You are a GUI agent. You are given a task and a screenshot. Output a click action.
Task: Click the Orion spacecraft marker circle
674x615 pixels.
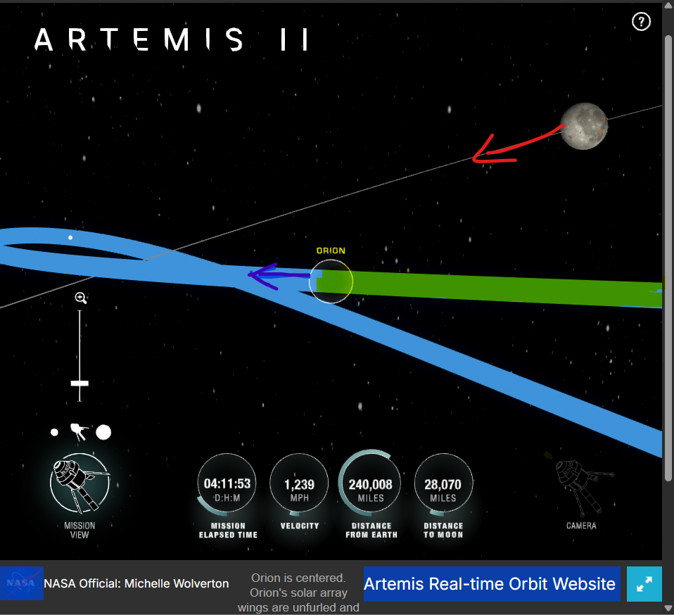click(331, 281)
